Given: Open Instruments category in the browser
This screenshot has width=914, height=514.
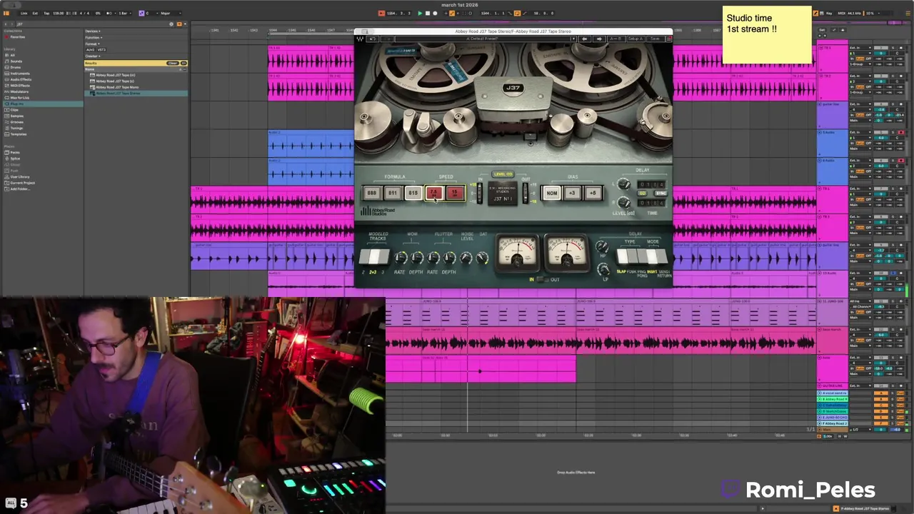Looking at the screenshot, I should (20, 74).
